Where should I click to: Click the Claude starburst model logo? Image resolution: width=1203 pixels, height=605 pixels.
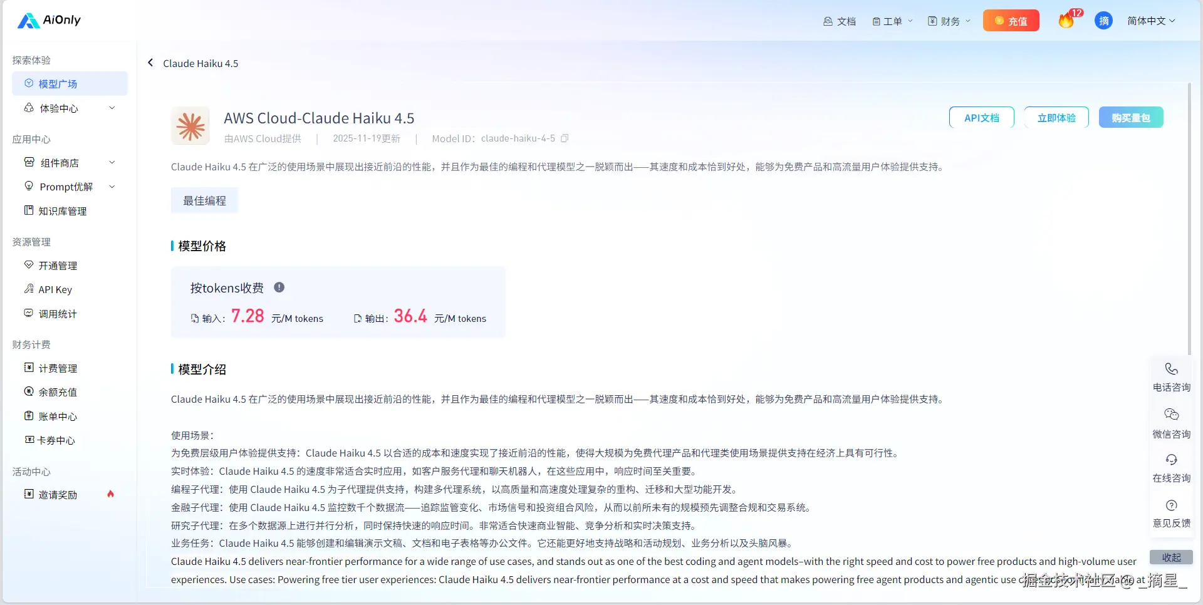click(x=190, y=126)
